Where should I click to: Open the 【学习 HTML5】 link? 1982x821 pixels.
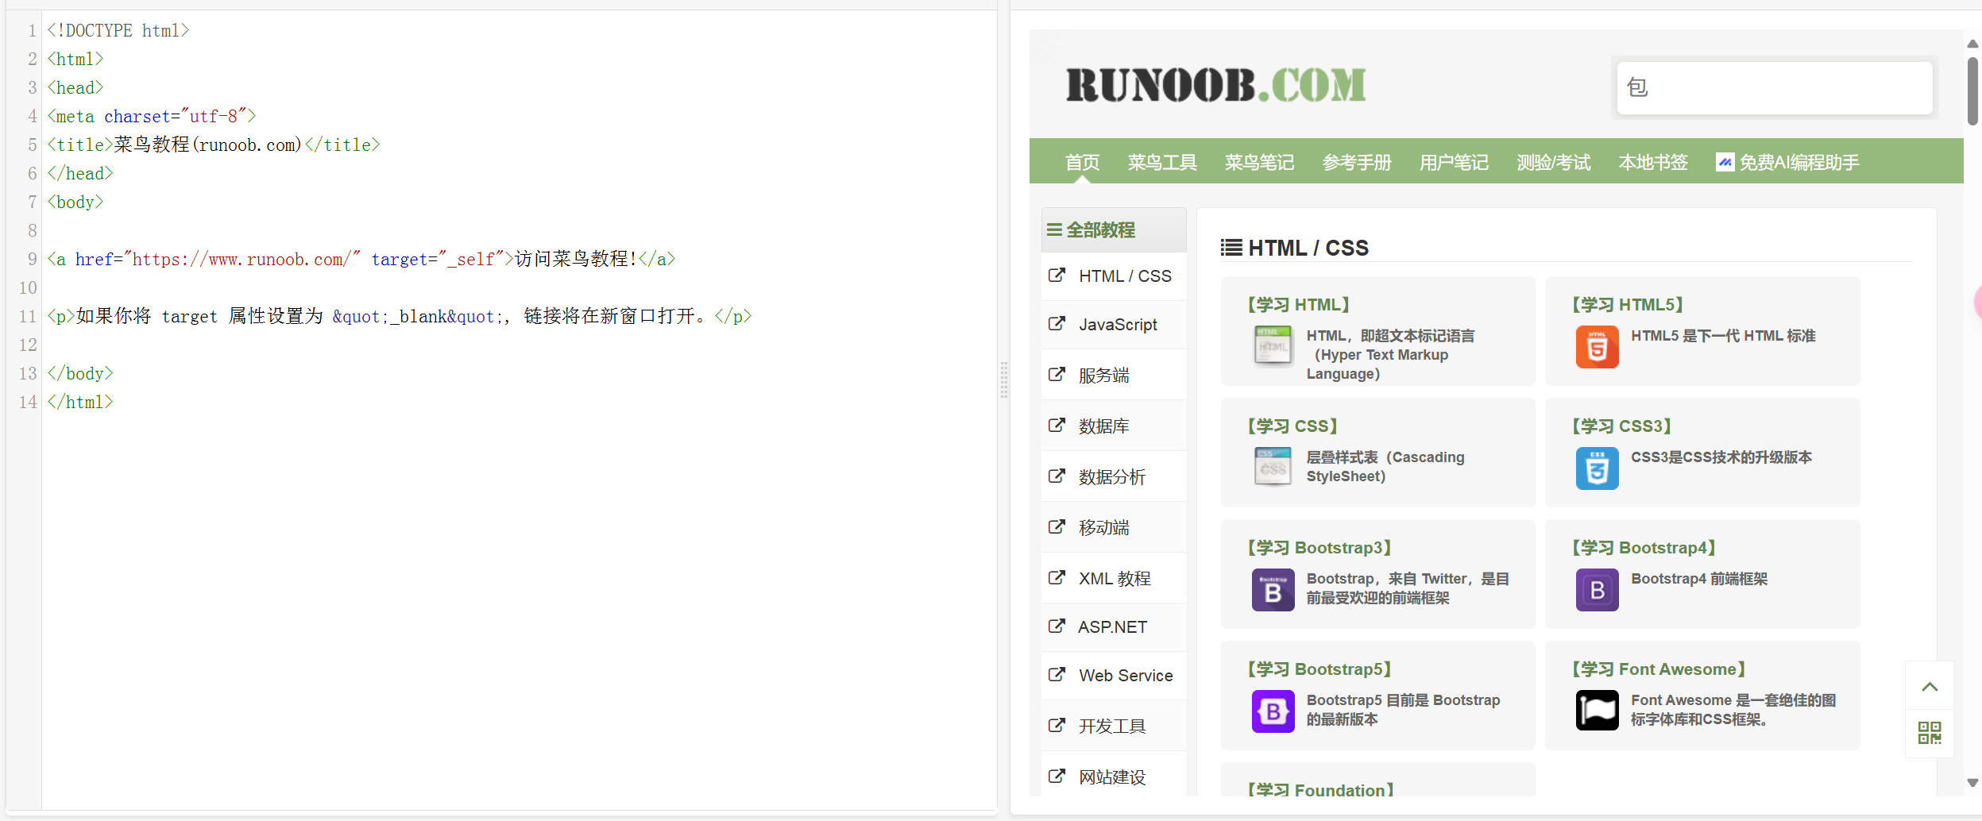coord(1627,304)
